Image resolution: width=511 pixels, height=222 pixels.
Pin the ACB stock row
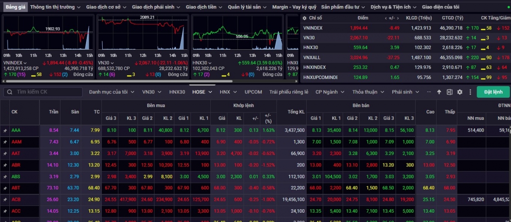click(5, 200)
